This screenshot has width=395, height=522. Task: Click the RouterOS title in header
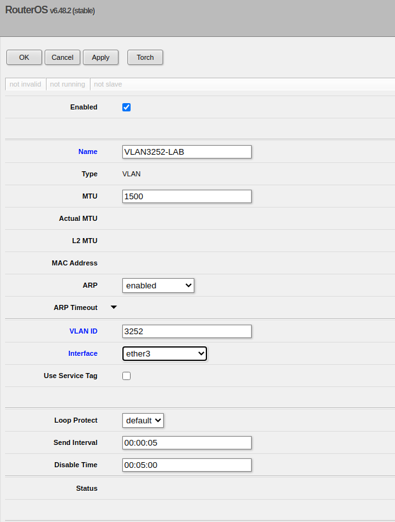tap(27, 10)
